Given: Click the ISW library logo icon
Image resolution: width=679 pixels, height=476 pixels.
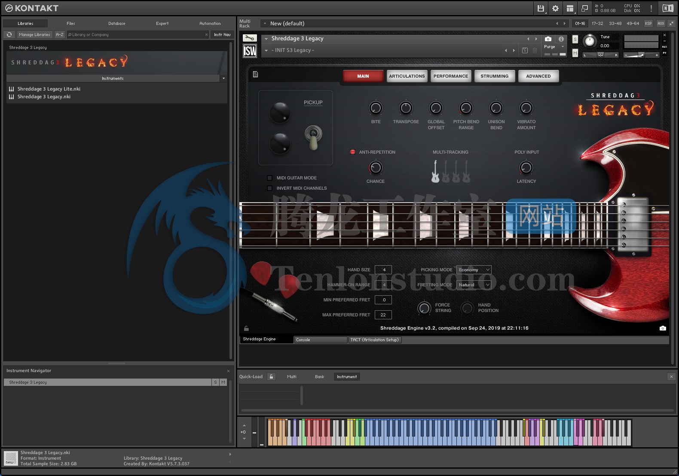Looking at the screenshot, I should (250, 51).
